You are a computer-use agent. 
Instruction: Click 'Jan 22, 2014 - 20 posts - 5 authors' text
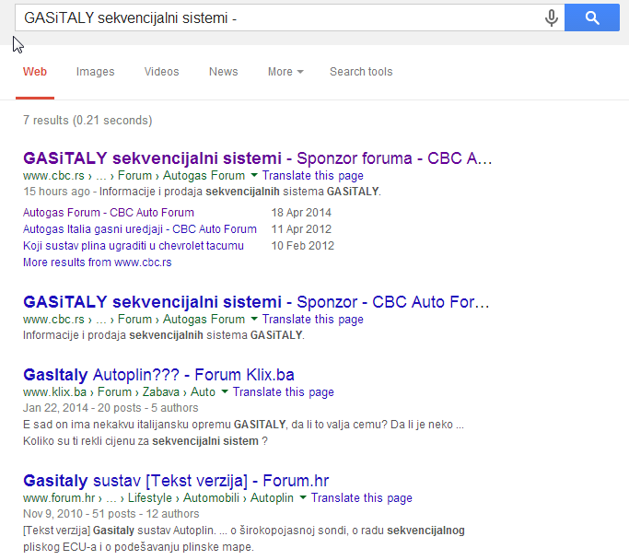[x=111, y=408]
